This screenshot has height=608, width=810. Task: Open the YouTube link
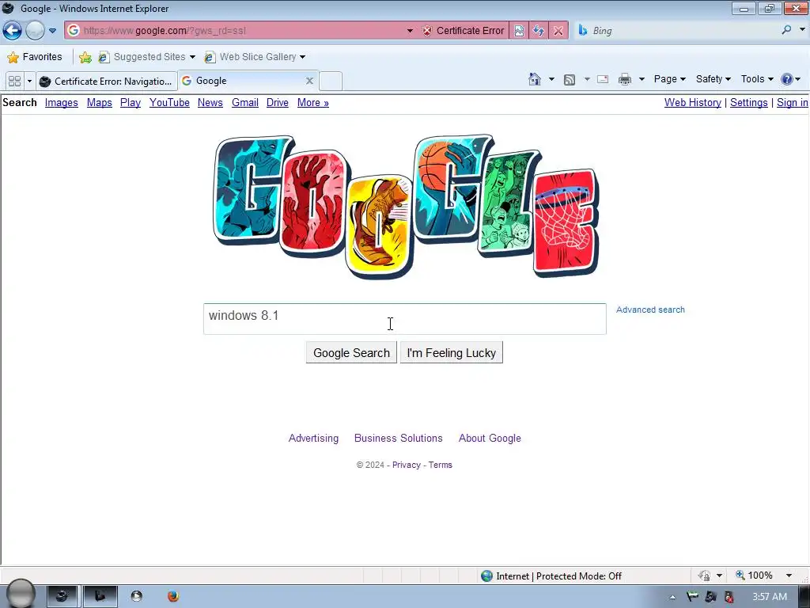169,102
